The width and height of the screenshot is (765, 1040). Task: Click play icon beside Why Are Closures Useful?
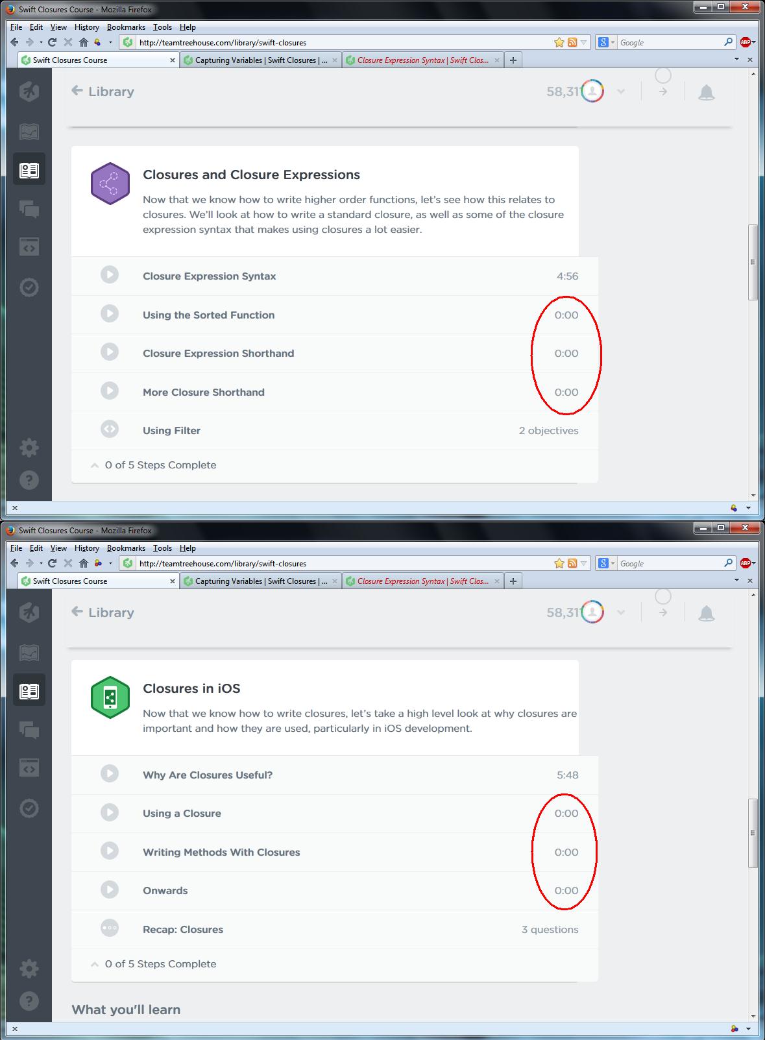tap(110, 774)
